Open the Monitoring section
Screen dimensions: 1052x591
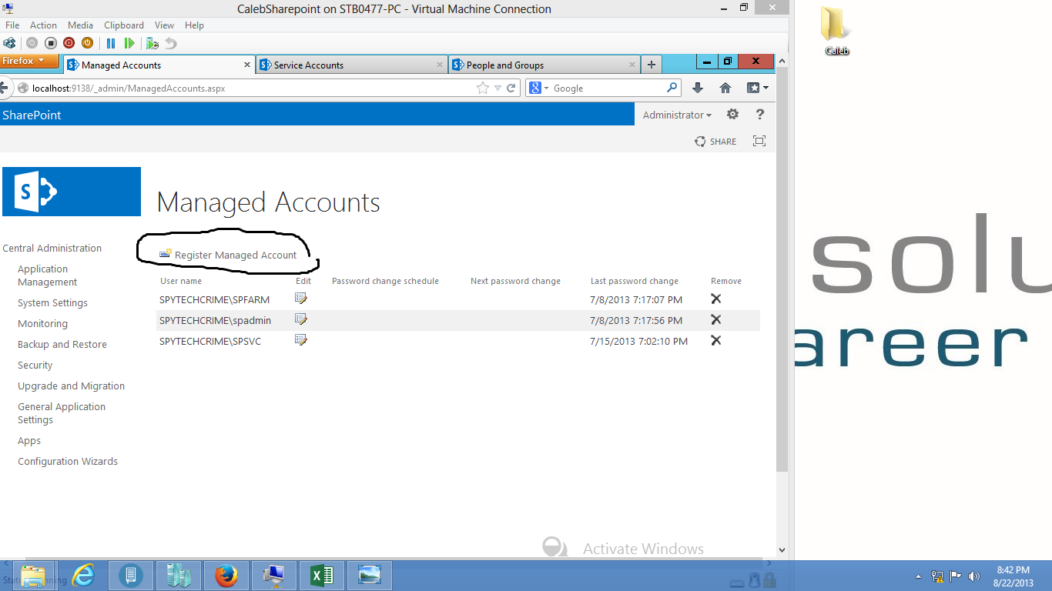tap(42, 323)
